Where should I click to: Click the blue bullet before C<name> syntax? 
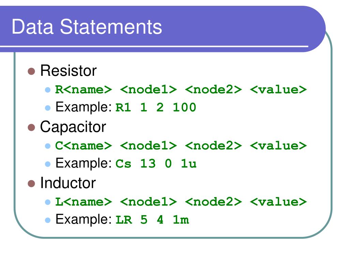48,146
